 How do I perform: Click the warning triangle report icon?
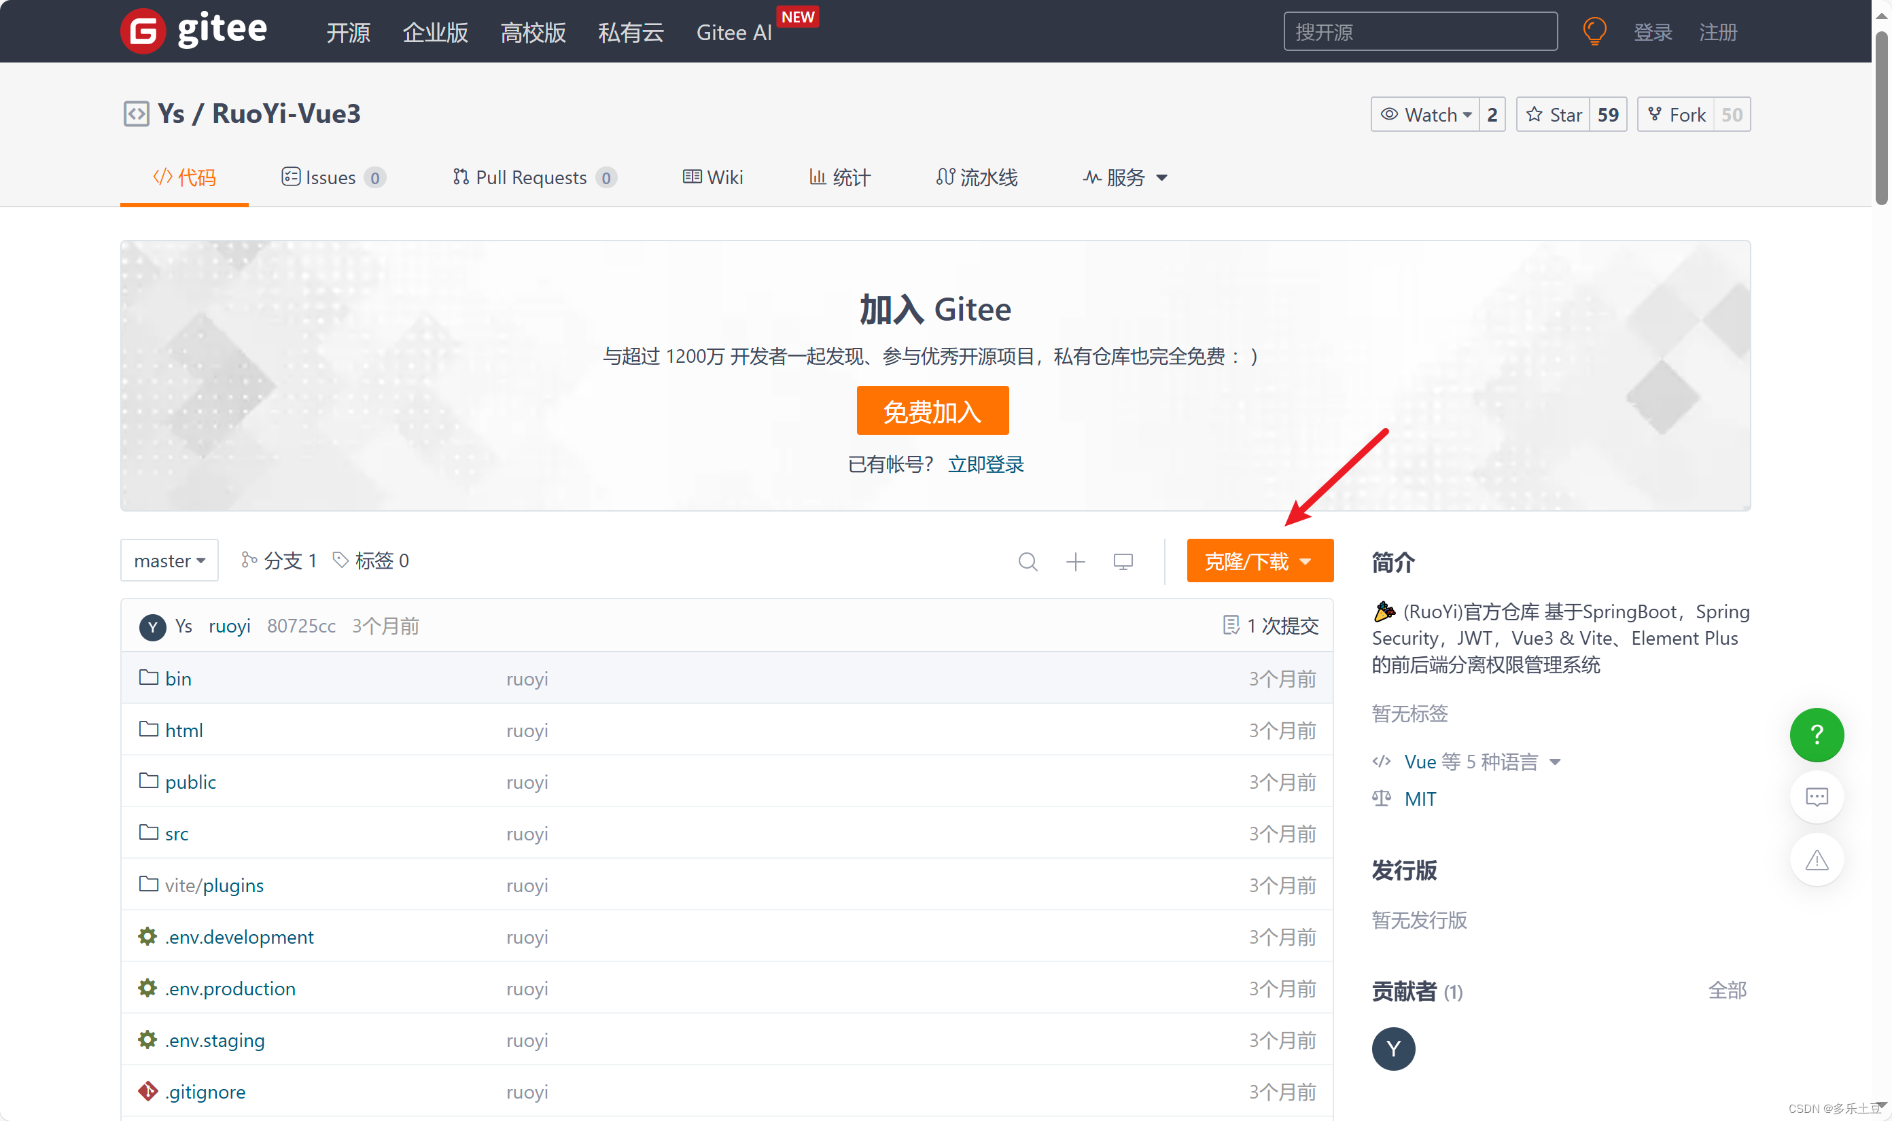pos(1817,859)
